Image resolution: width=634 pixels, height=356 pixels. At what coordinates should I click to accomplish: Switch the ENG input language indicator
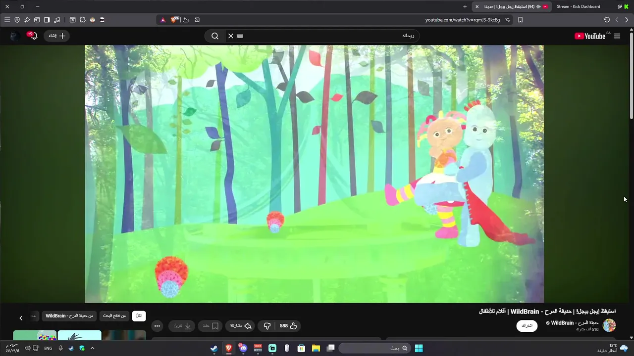pos(48,348)
